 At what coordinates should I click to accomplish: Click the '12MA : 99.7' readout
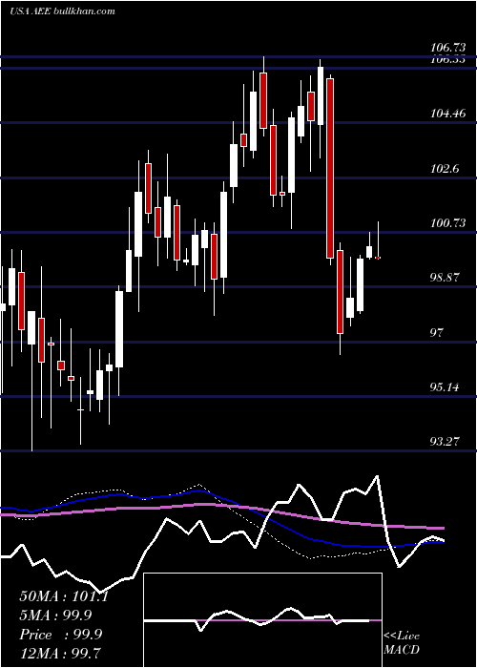[x=60, y=653]
